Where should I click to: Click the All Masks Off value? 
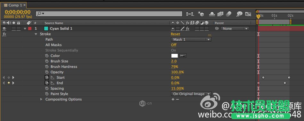coord(174,45)
